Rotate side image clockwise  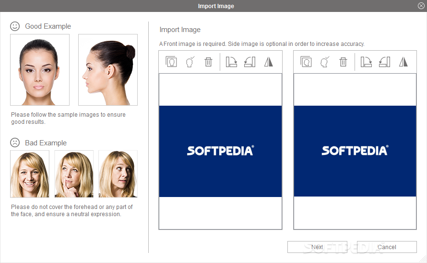[x=366, y=62]
